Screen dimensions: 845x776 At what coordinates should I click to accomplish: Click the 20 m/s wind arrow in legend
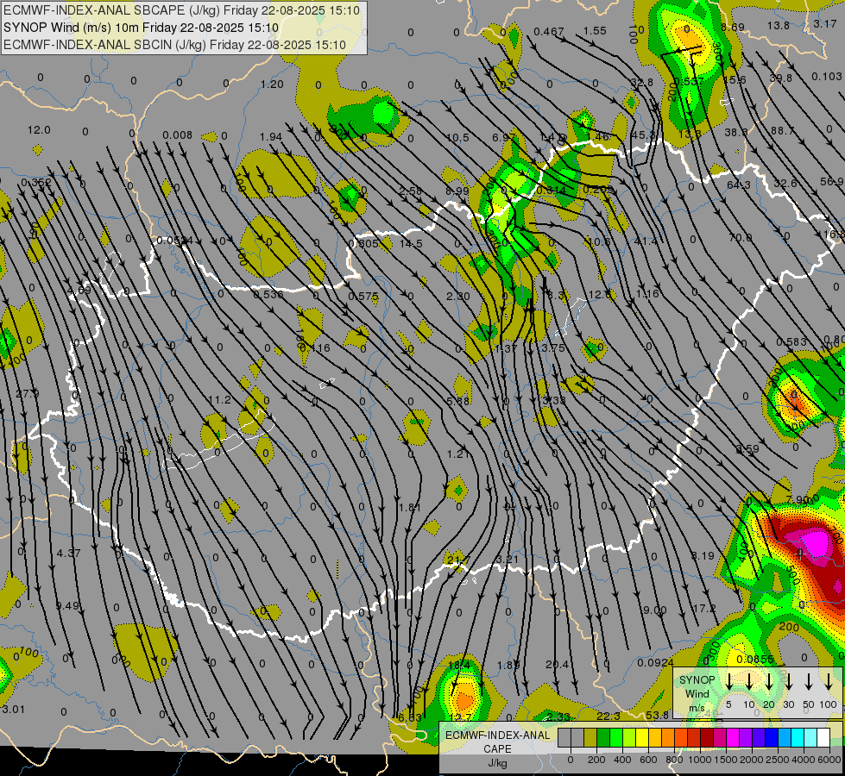(x=768, y=682)
